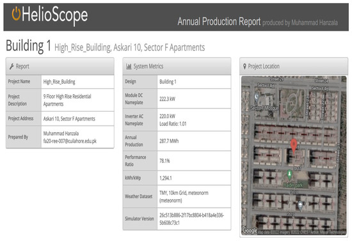Click the bar chart icon beside System Metrics
This screenshot has width=352, height=241.
pos(129,66)
